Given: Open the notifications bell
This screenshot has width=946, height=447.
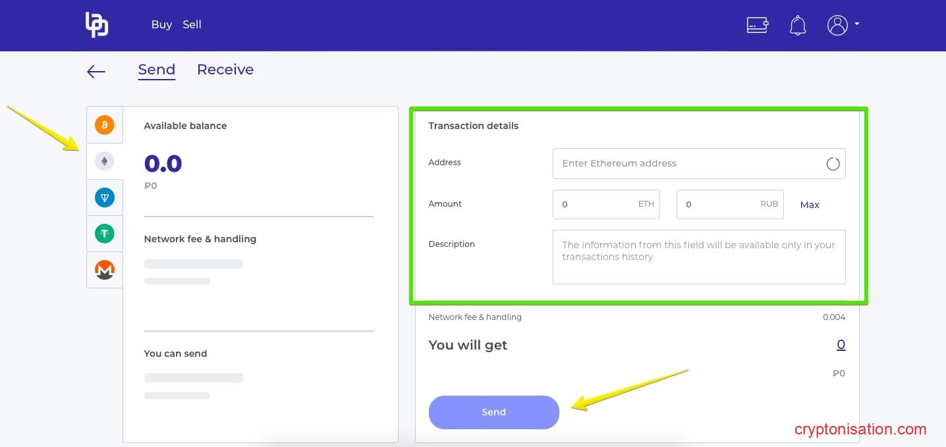Looking at the screenshot, I should [798, 26].
